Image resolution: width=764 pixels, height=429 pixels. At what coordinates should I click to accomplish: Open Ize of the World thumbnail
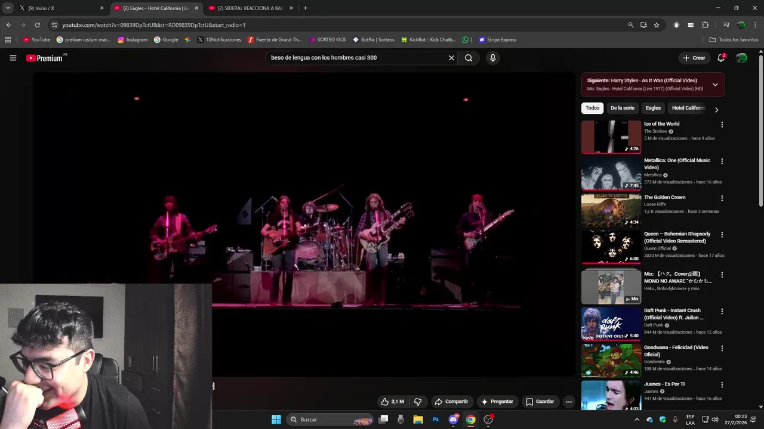click(611, 137)
